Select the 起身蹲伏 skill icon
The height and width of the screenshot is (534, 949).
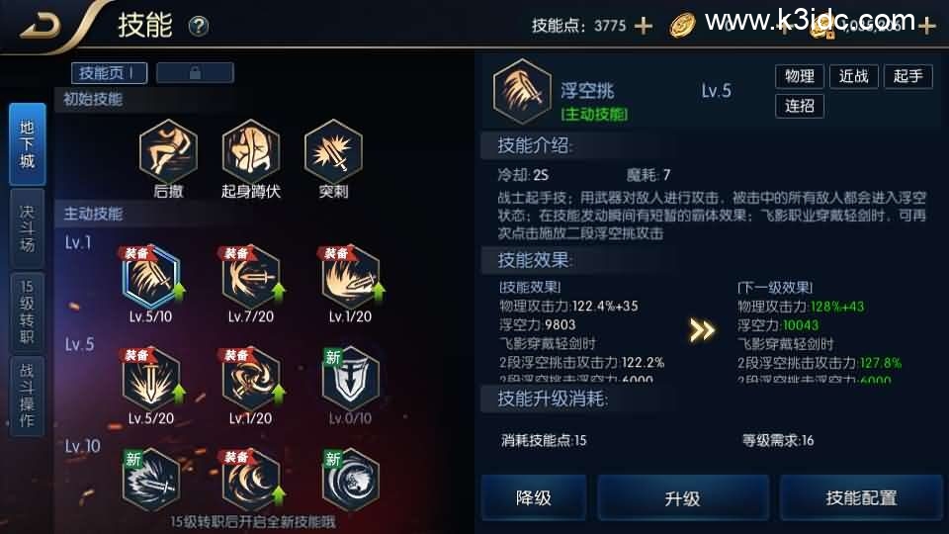pos(250,151)
